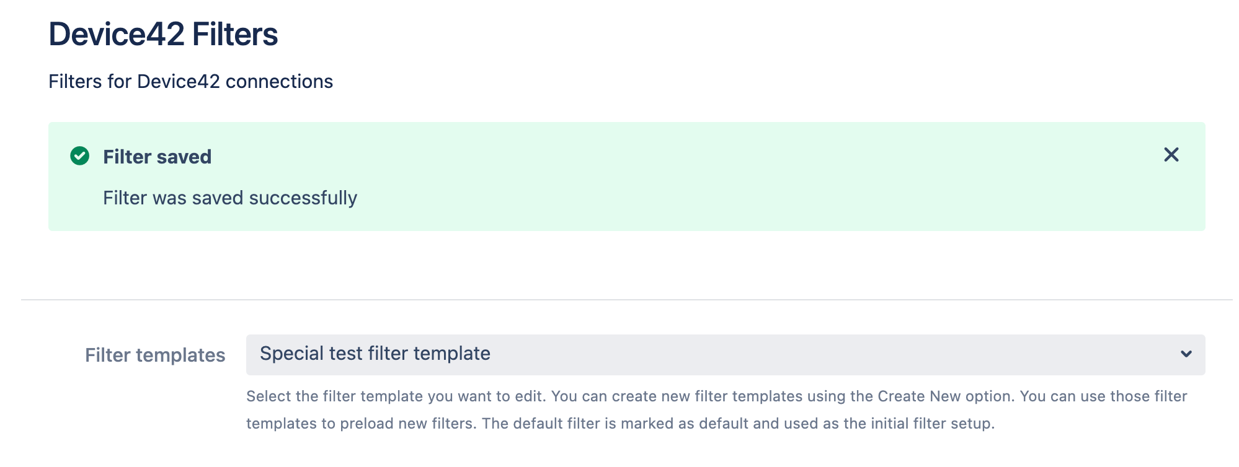Screen dimensions: 1239x467
Task: Click the "Filter saved" banner title
Action: click(x=157, y=157)
